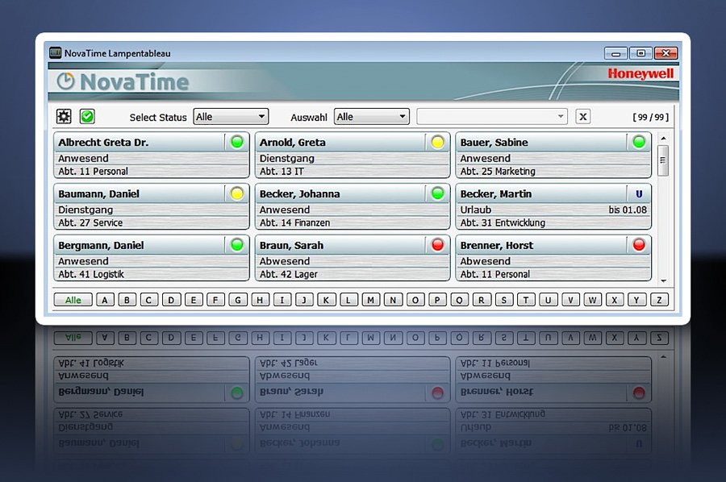Click red status lamp of Braun, Sarah
The height and width of the screenshot is (482, 726).
(437, 245)
